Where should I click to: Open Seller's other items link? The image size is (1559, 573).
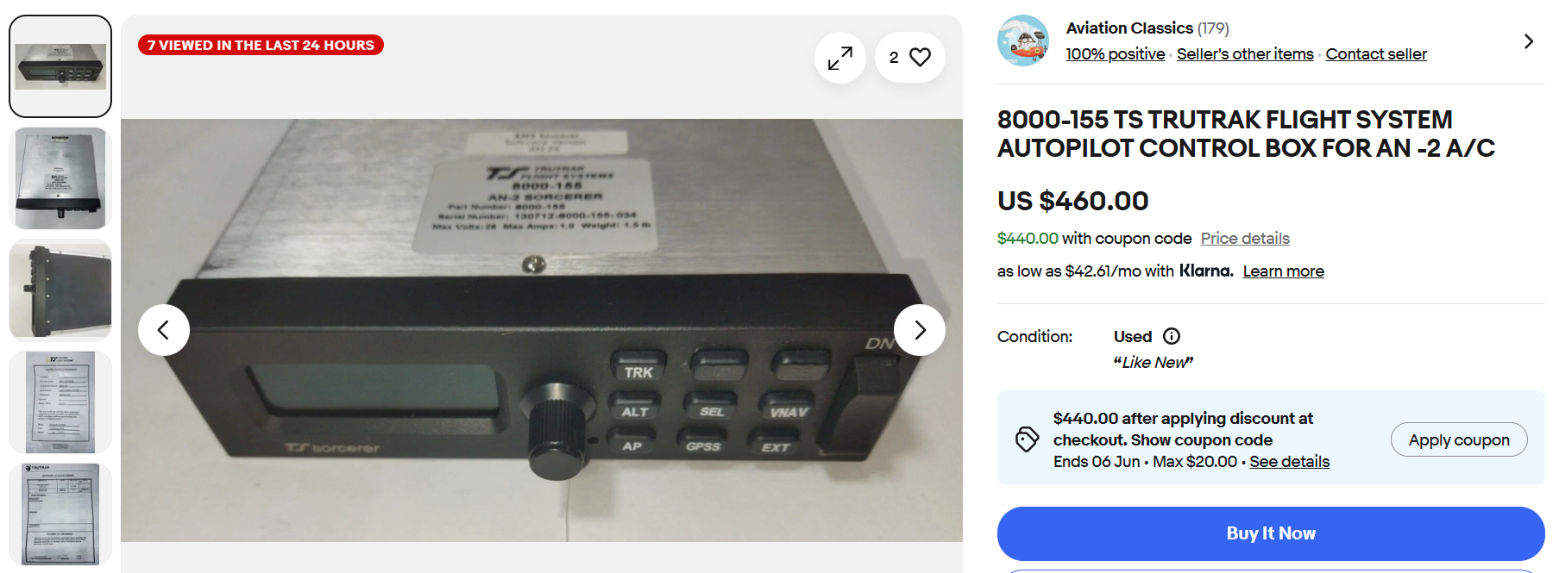click(x=1245, y=54)
